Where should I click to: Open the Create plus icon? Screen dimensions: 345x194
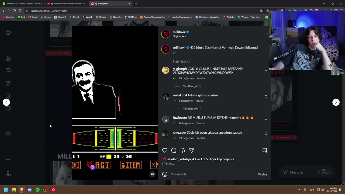click(x=8, y=121)
